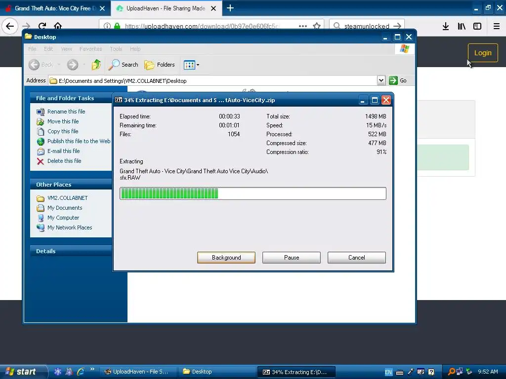Screen dimensions: 506x379
Task: Open page actions three-dot menu in URL bar
Action: [x=303, y=26]
